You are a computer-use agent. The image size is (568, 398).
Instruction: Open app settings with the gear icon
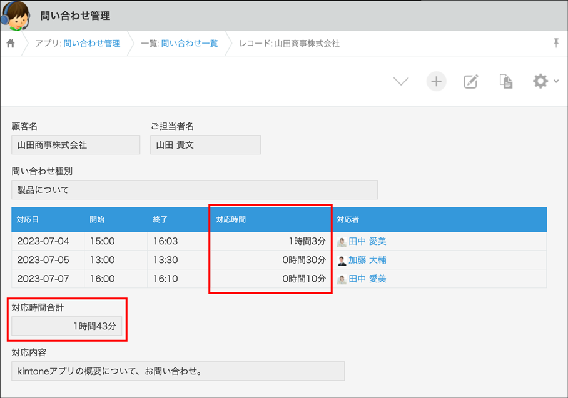coord(540,80)
